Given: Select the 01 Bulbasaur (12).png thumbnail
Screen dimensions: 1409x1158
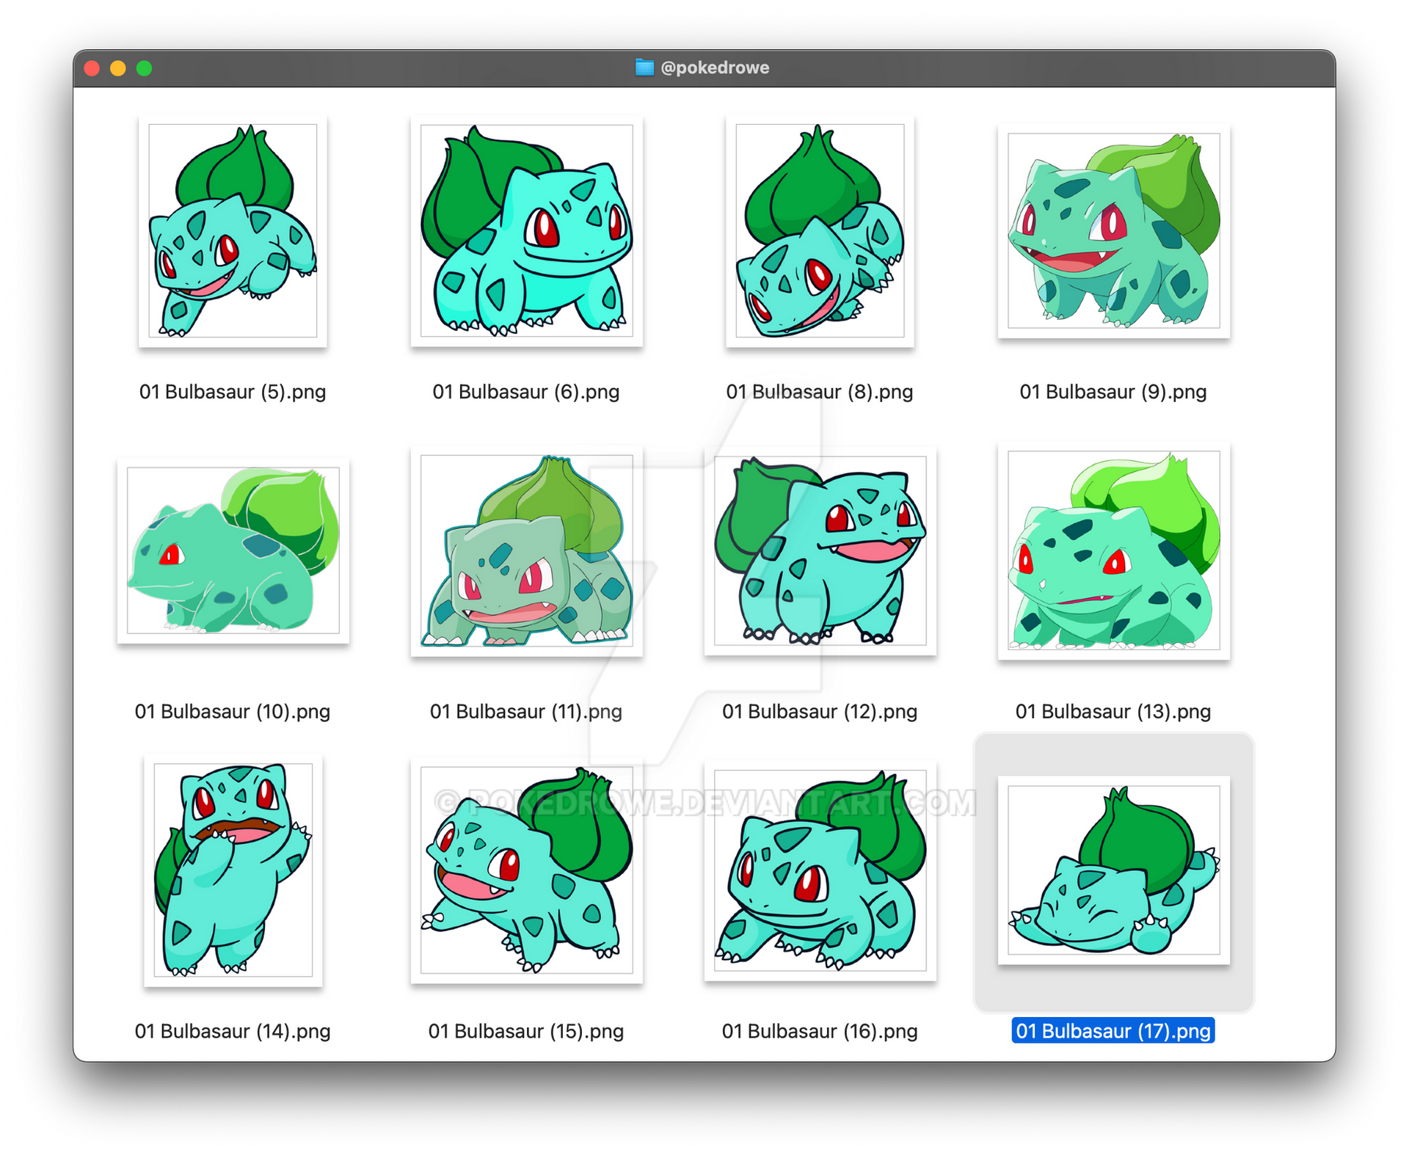Looking at the screenshot, I should (x=820, y=550).
